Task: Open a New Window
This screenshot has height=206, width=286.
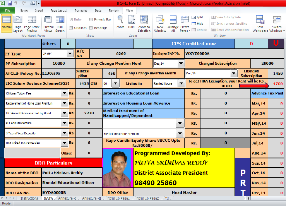Action: [160, 24]
